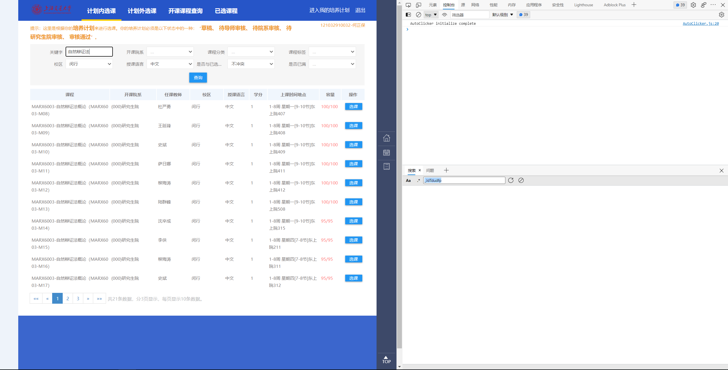Switch to 计划外选课 navigation tab
728x370 pixels.
click(x=142, y=11)
